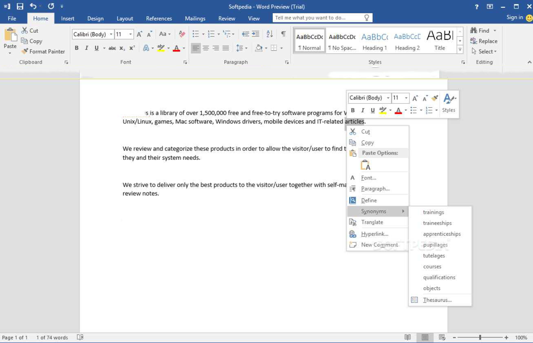Screen dimensions: 533x343
Task: Click the Redo/Repeat icon
Action: [x=51, y=6]
